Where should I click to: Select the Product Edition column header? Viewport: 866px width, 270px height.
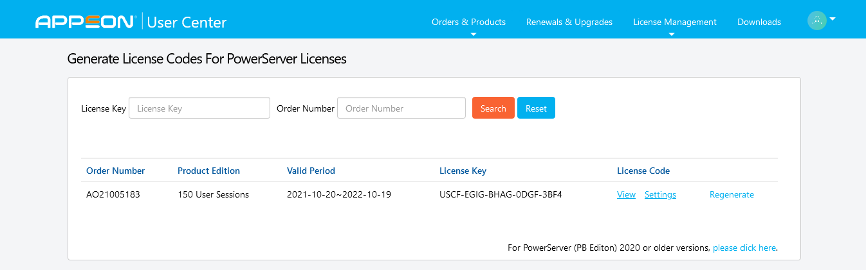click(208, 171)
